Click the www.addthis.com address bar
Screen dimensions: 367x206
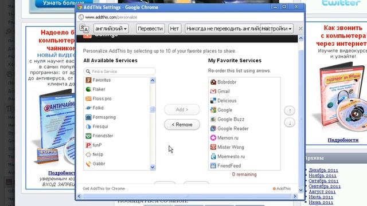pos(190,17)
